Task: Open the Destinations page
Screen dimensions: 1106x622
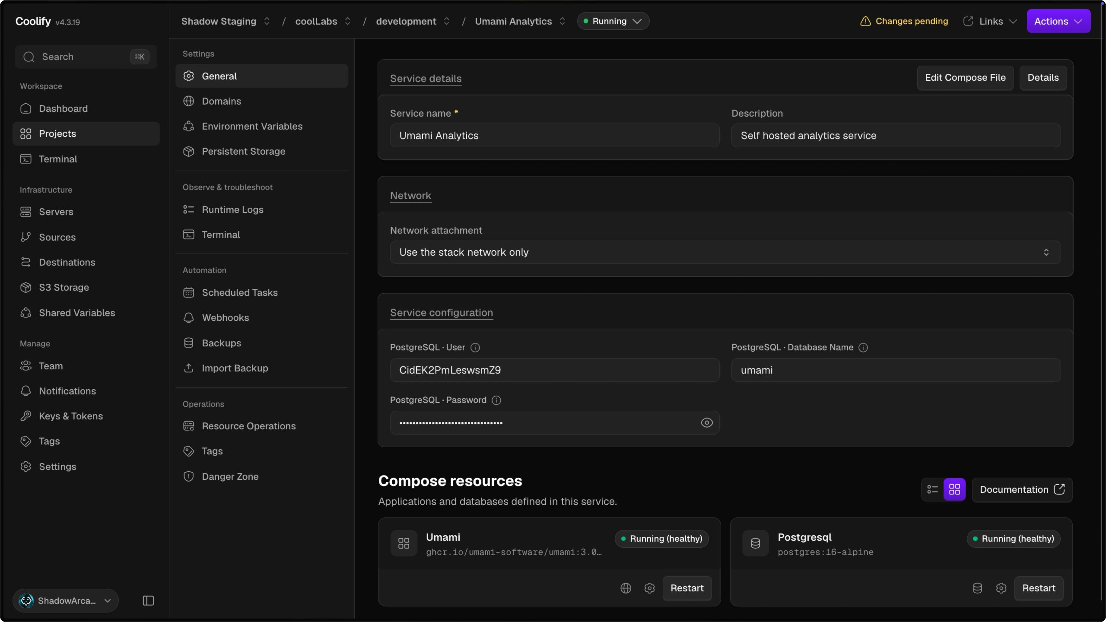Action: click(86, 262)
